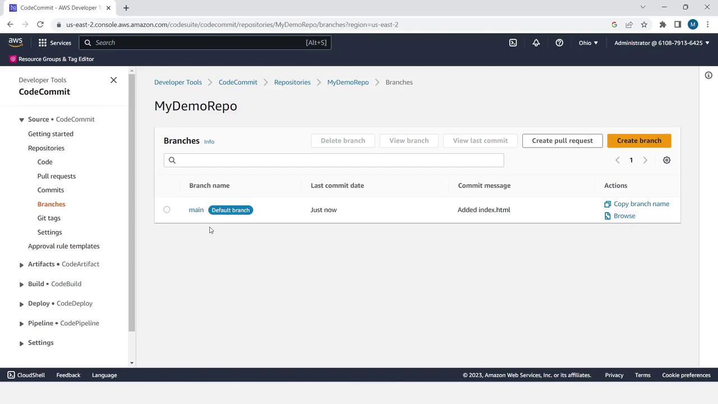Go to MyDemoRepo breadcrumb
718x404 pixels.
pyautogui.click(x=348, y=82)
